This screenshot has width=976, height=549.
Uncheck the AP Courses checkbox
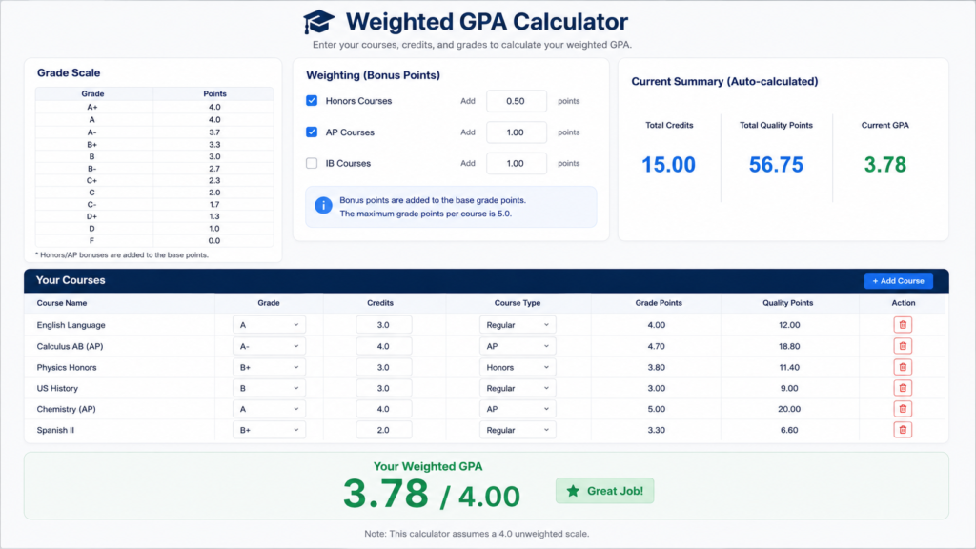coord(312,132)
